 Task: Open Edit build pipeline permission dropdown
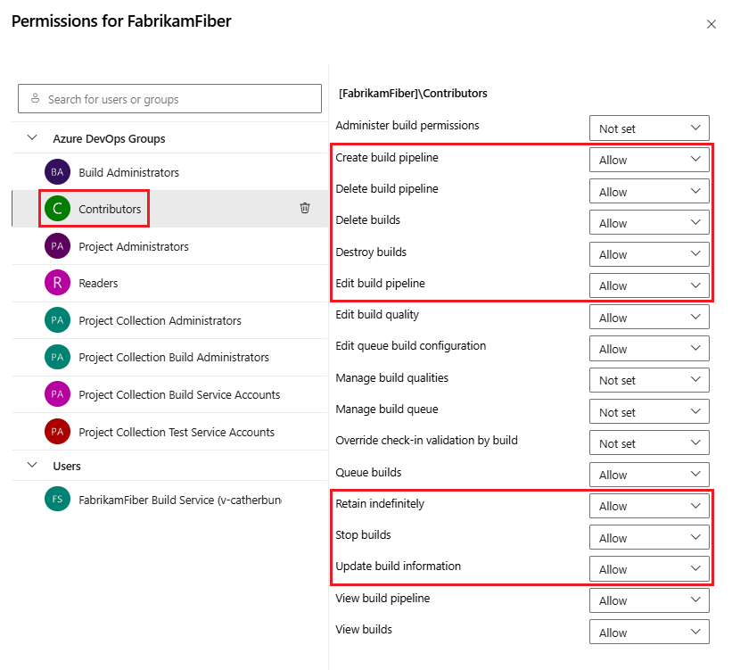point(649,285)
